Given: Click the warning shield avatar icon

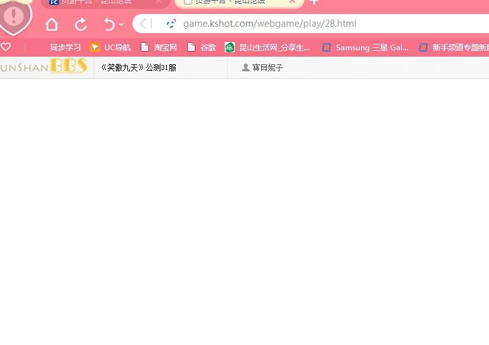Looking at the screenshot, I should point(14,17).
